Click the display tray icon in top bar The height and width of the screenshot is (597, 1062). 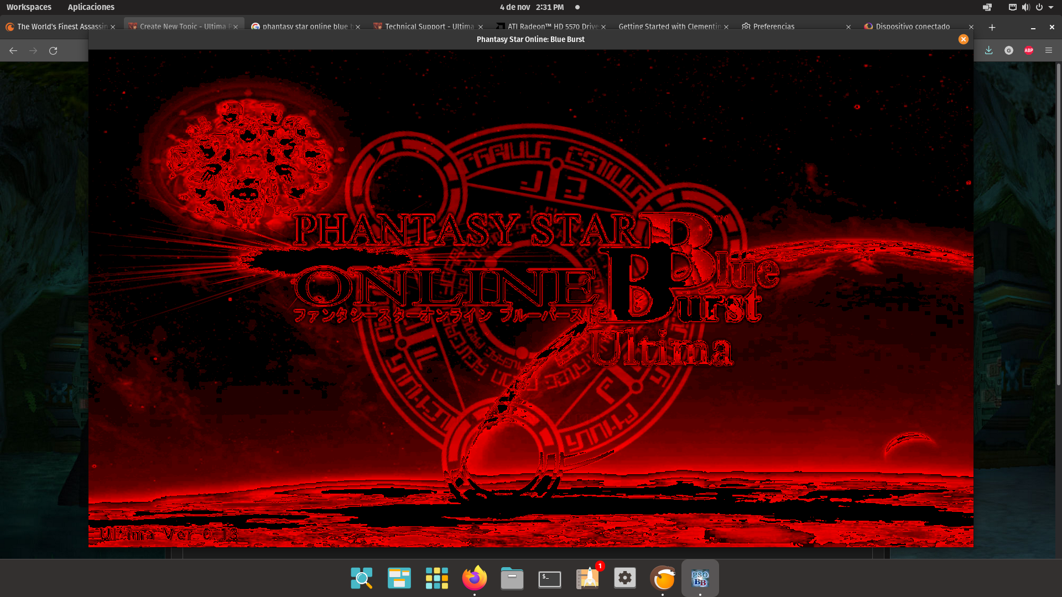pos(987,7)
